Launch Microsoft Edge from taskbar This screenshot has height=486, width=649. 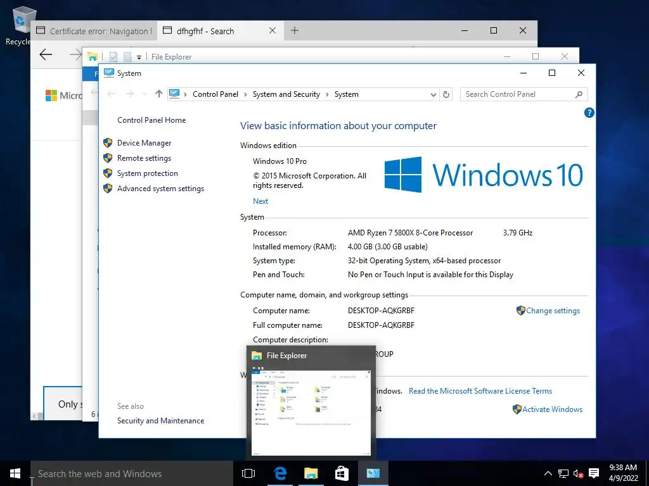tap(280, 473)
